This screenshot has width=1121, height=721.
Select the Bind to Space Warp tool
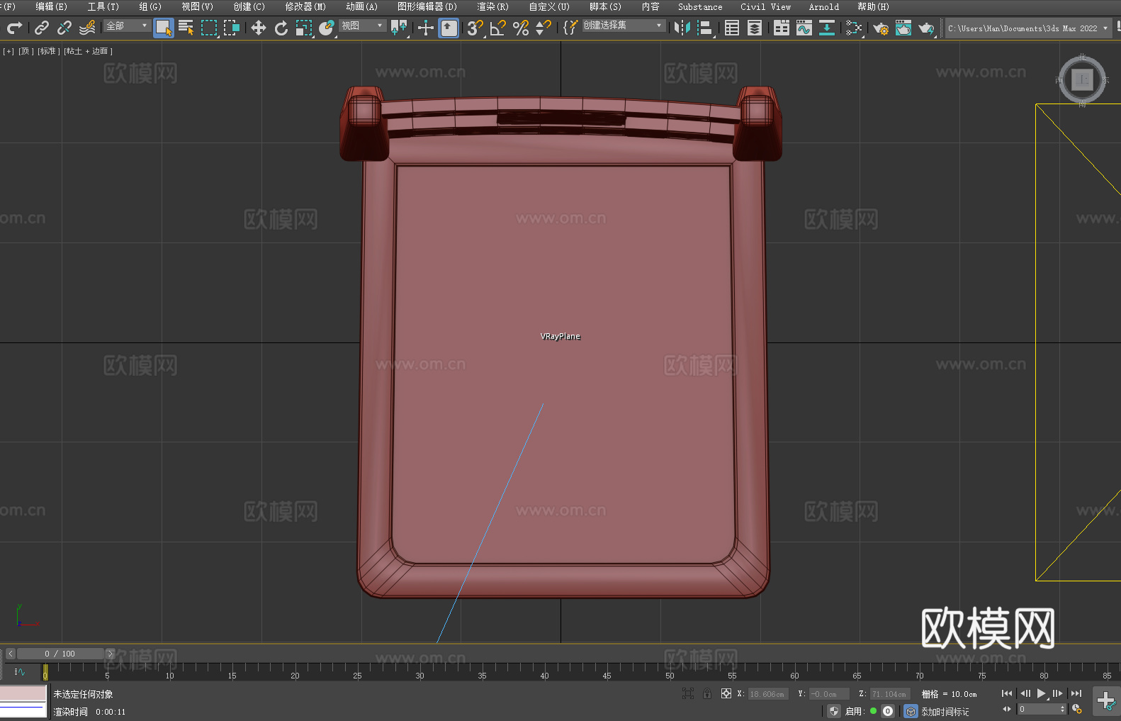click(x=87, y=28)
